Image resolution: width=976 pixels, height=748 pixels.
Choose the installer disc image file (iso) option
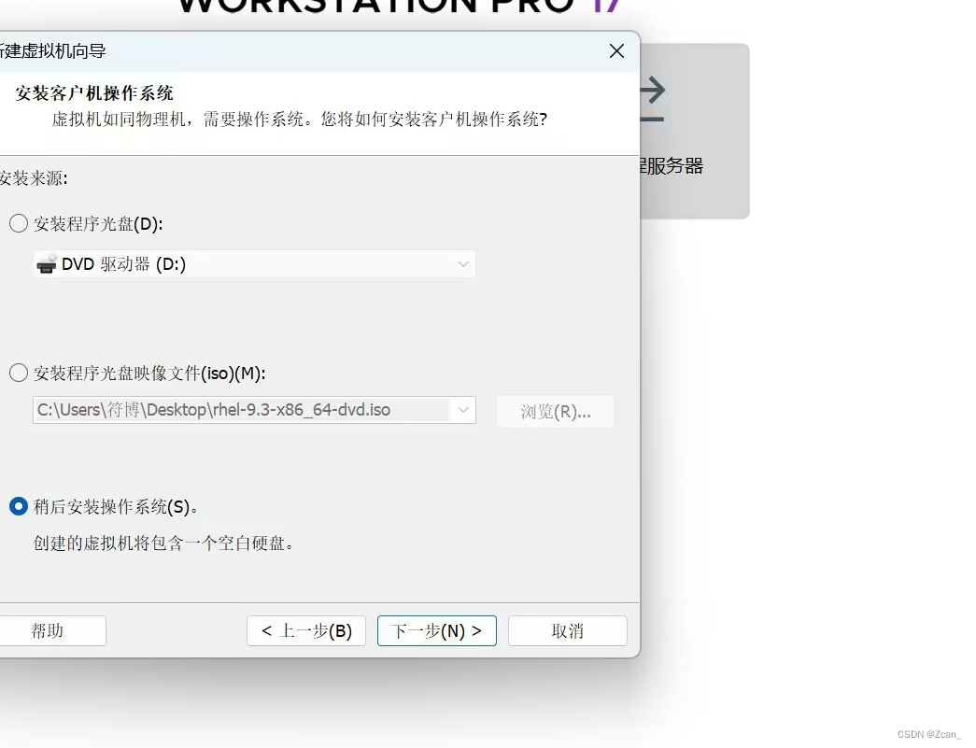coord(19,373)
